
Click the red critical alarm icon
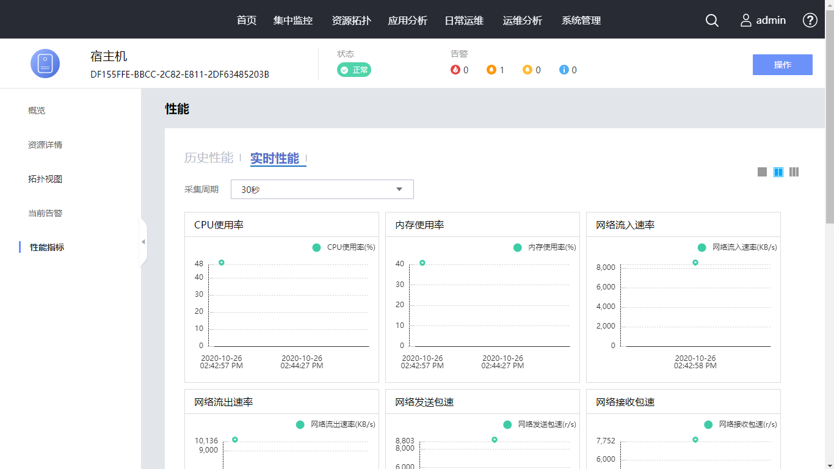[455, 70]
